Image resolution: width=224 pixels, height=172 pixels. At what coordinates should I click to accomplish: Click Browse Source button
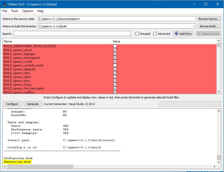[209, 19]
